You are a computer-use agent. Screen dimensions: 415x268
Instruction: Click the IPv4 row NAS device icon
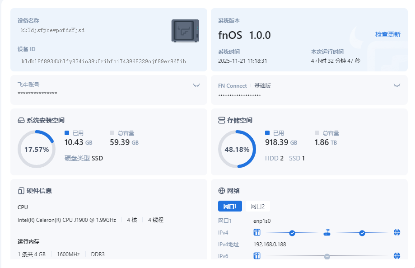point(257,233)
